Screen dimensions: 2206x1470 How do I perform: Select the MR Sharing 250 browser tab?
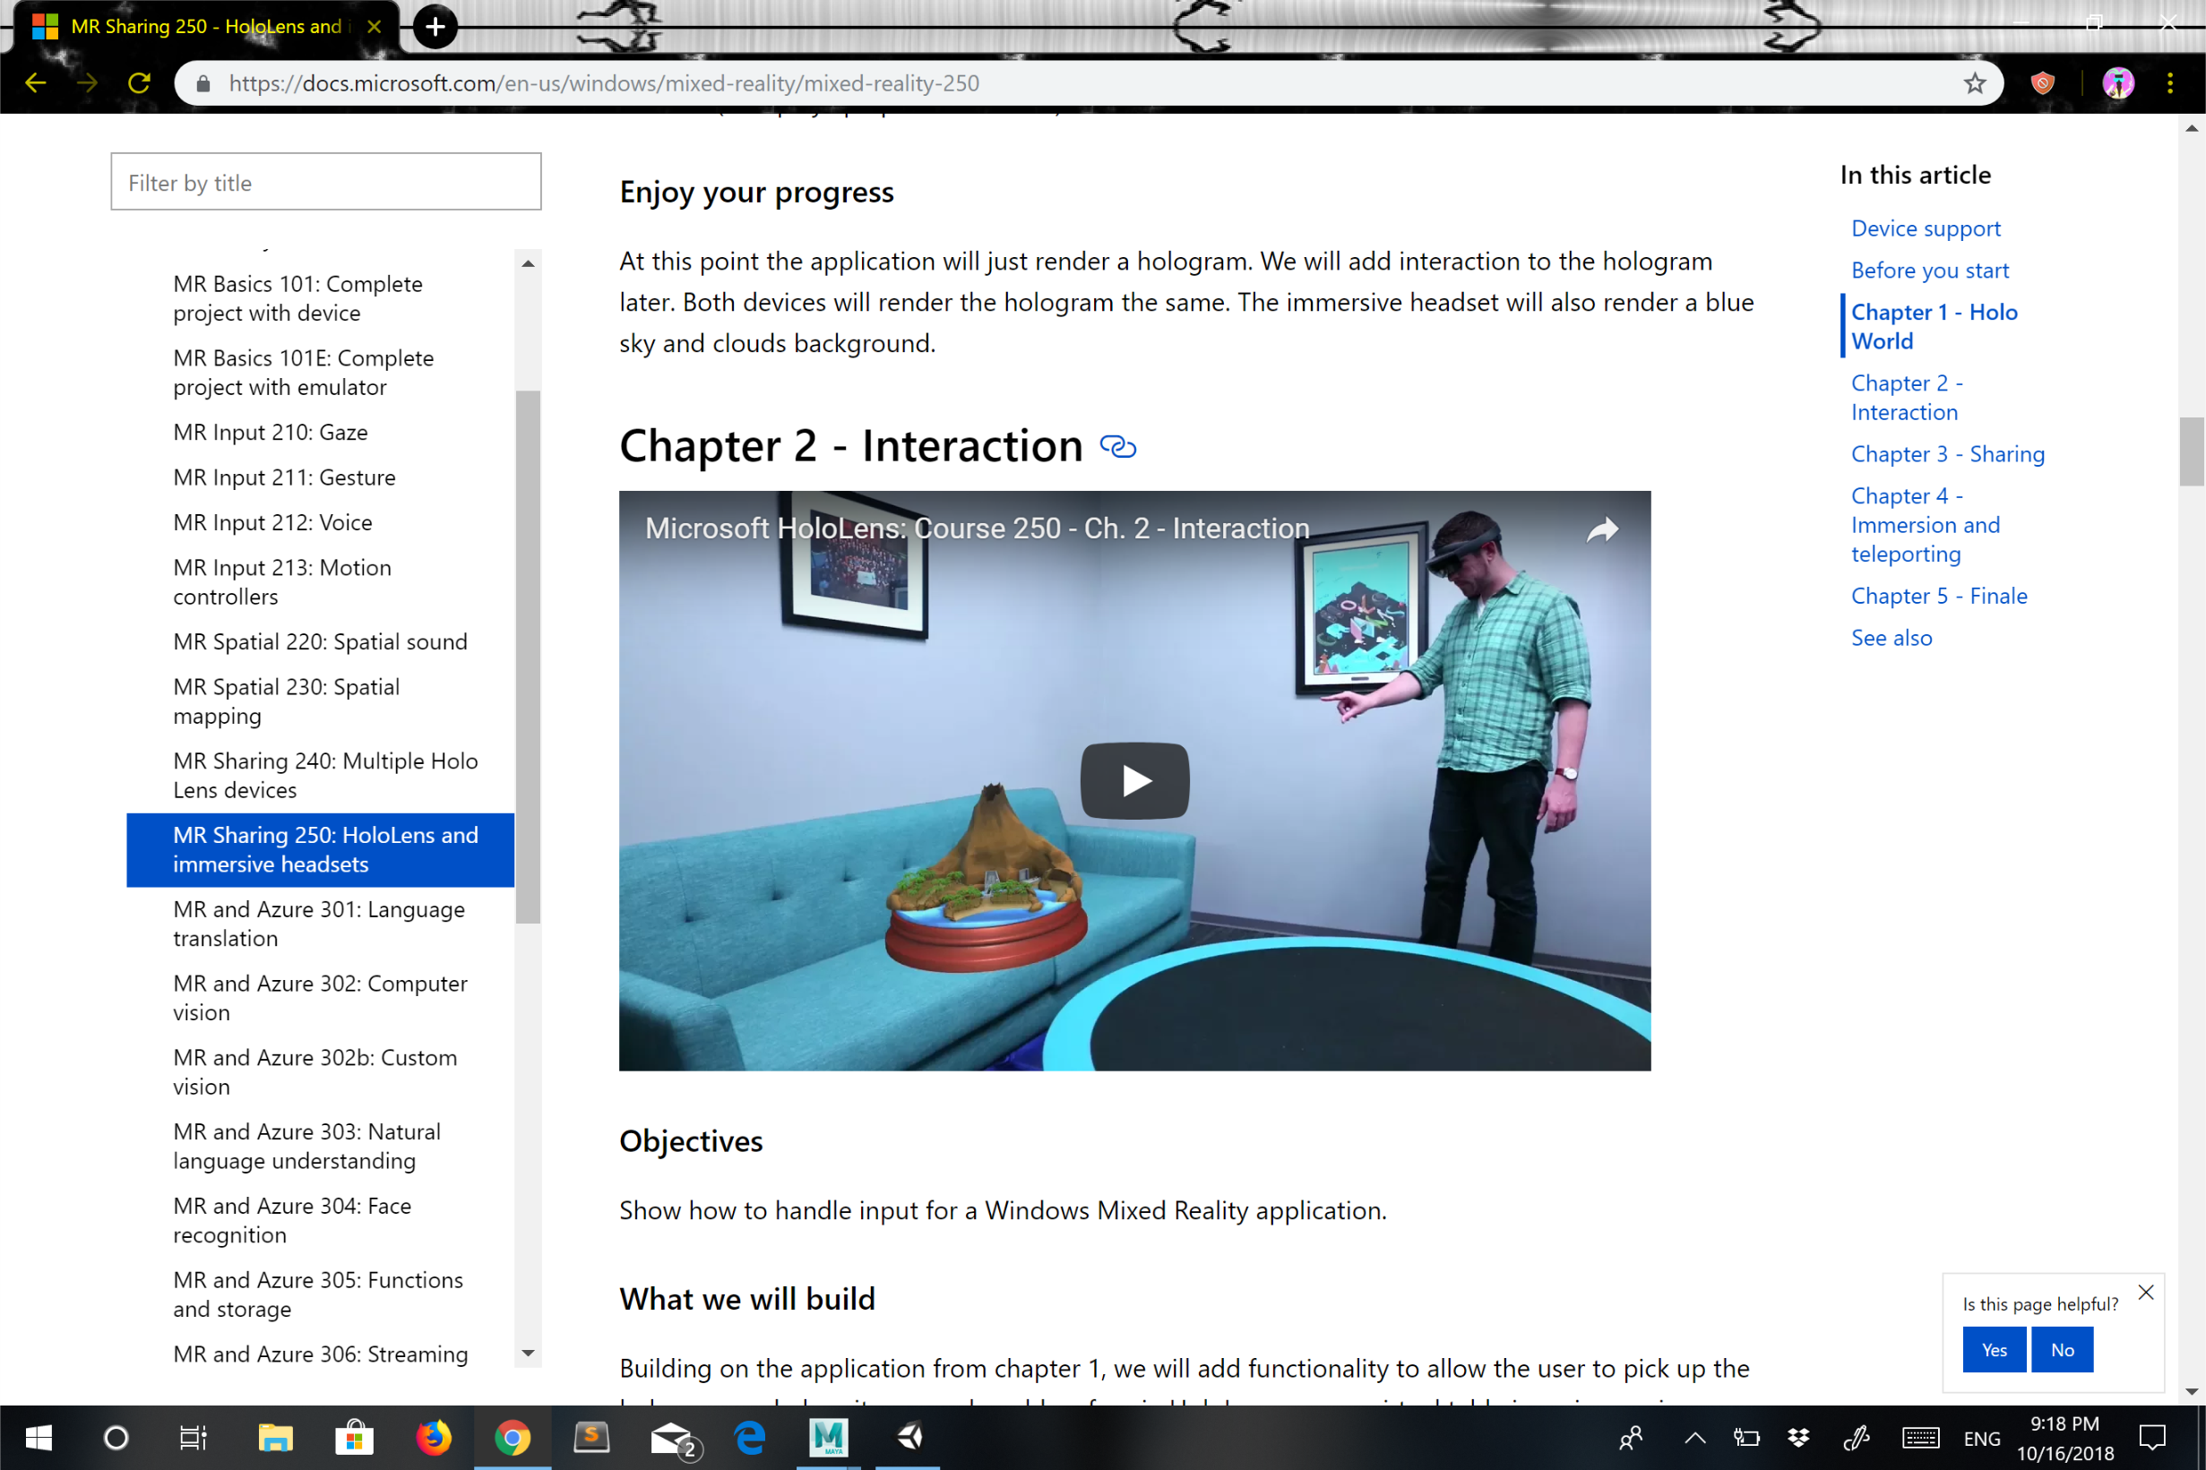pos(206,26)
